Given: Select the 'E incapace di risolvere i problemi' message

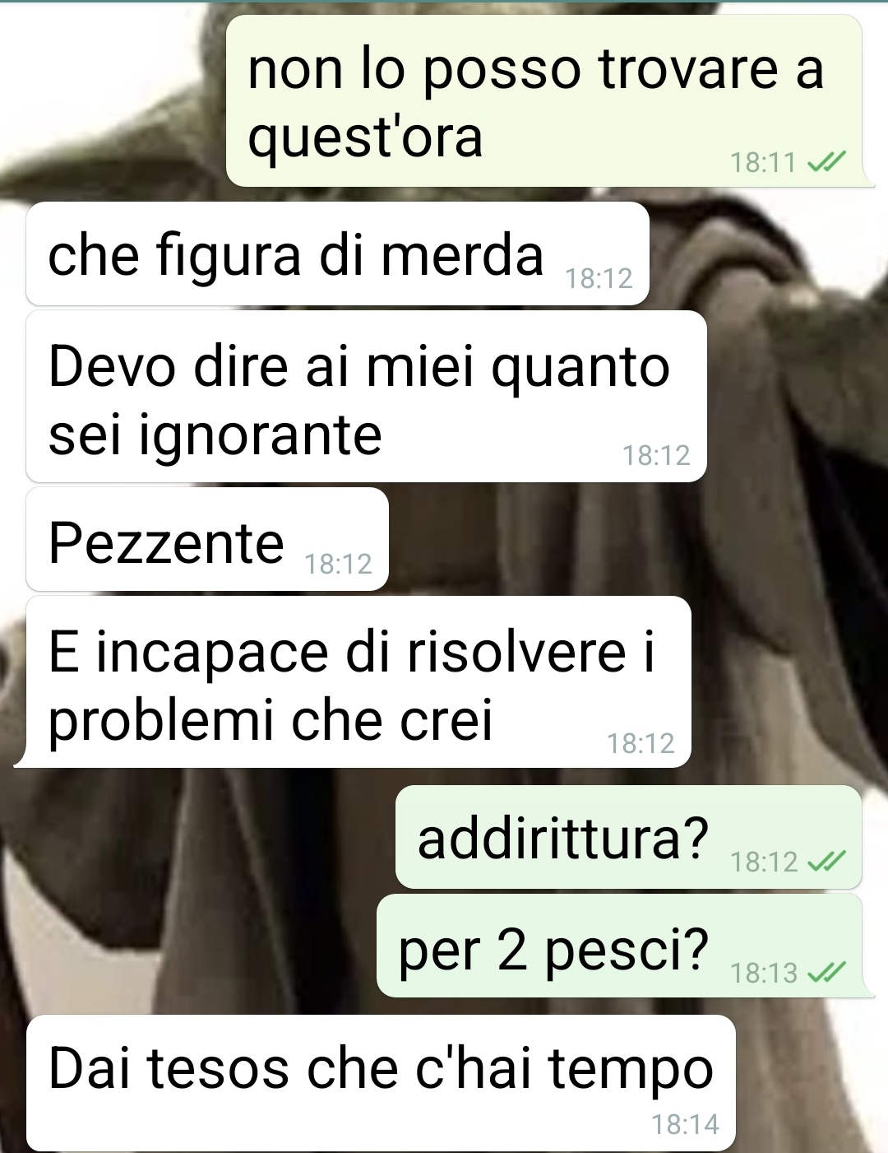Looking at the screenshot, I should click(x=358, y=682).
